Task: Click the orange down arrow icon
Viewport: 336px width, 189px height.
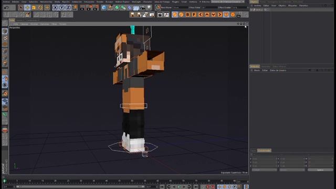Action: pos(214,15)
